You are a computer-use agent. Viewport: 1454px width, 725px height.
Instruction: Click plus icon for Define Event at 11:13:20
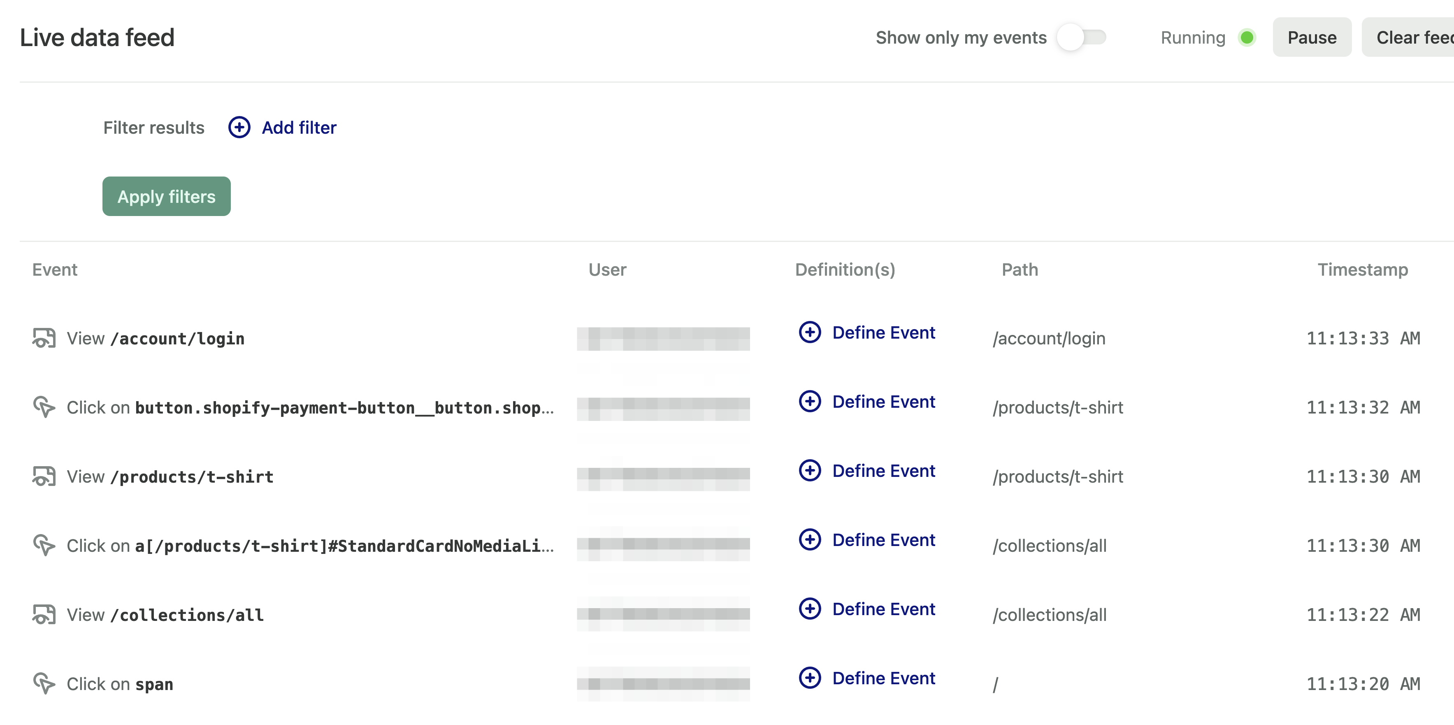pos(810,678)
